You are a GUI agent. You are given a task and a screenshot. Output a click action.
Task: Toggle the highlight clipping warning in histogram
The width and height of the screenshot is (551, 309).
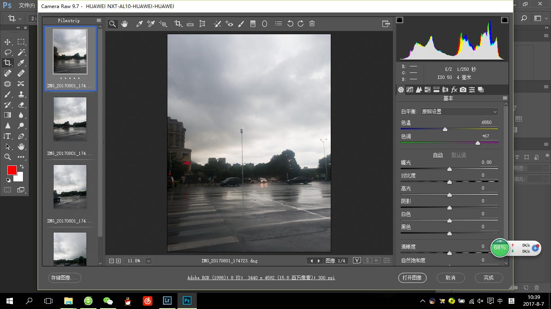[505, 20]
